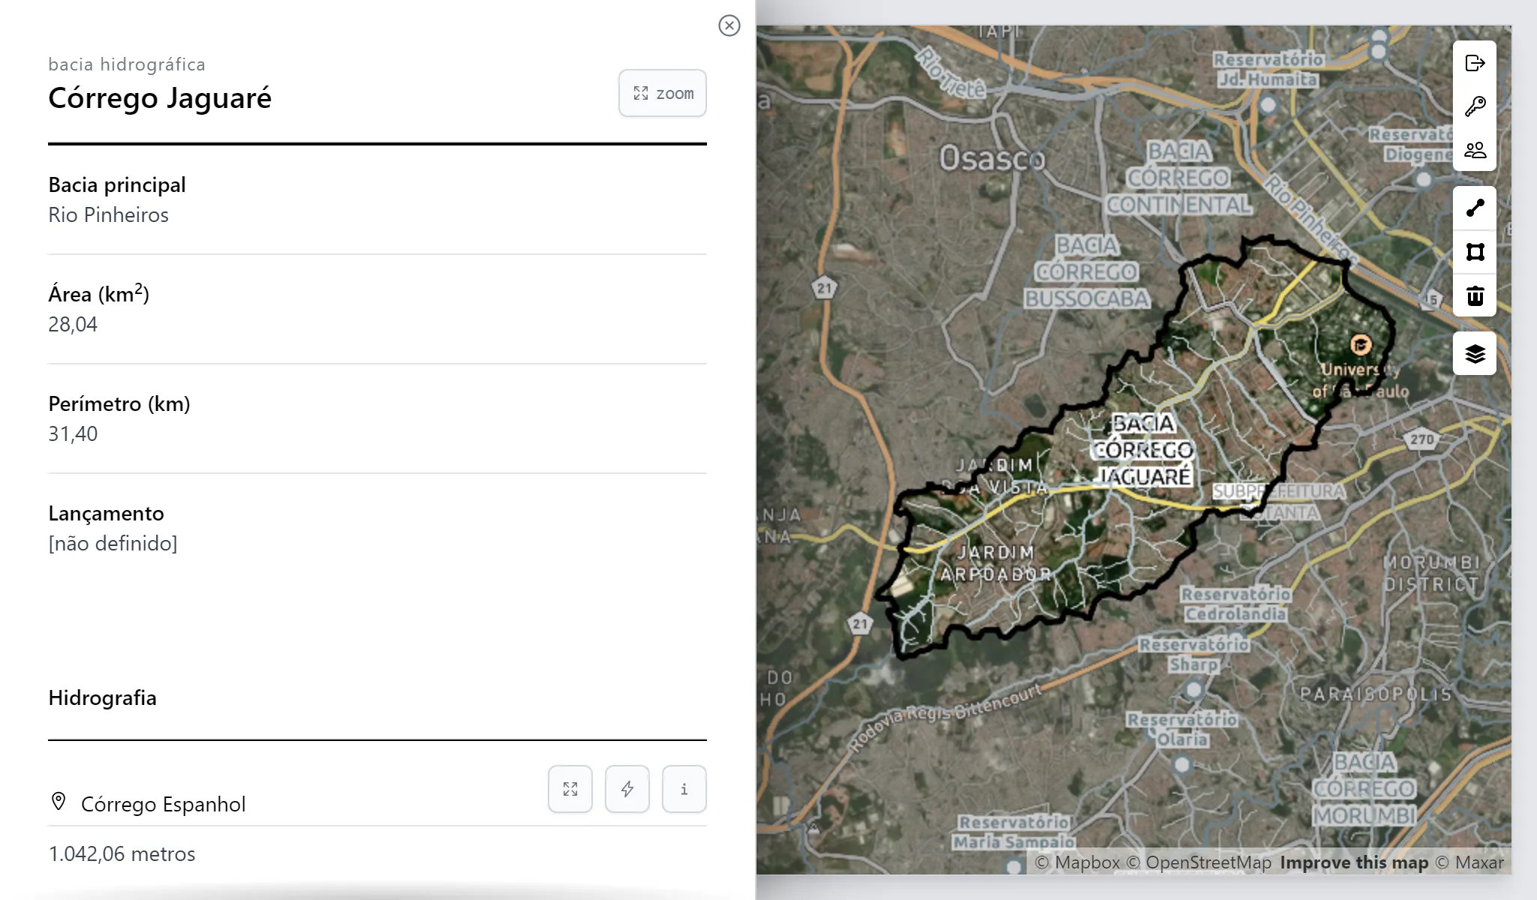1537x900 pixels.
Task: Click the Improve this map link
Action: tap(1354, 862)
